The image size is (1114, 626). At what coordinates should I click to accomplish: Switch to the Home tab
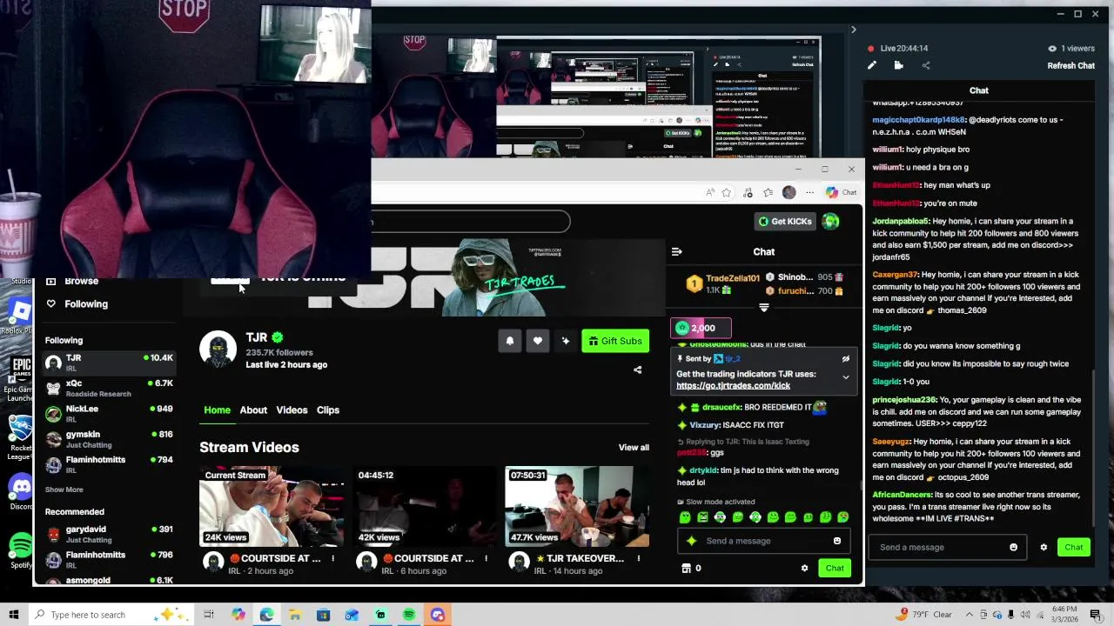tap(217, 410)
